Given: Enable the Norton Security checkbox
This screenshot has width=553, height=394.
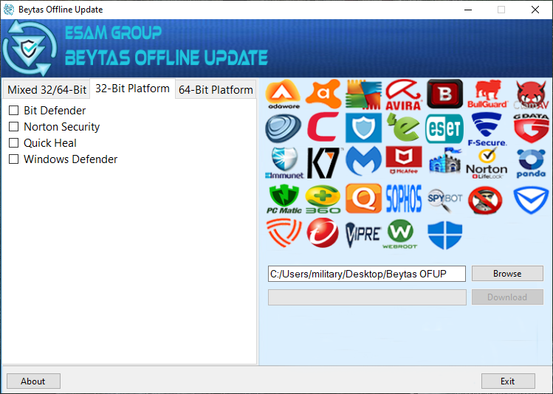Looking at the screenshot, I should (14, 126).
